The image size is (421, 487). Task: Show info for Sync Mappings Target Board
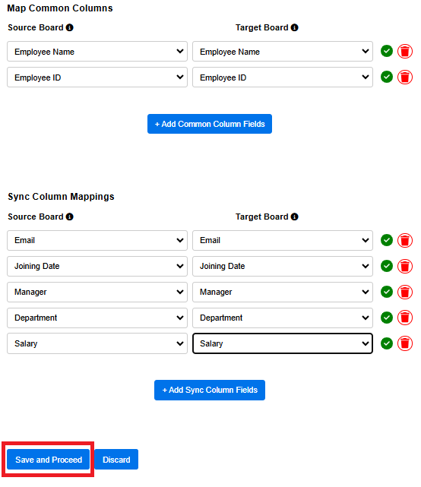[295, 217]
